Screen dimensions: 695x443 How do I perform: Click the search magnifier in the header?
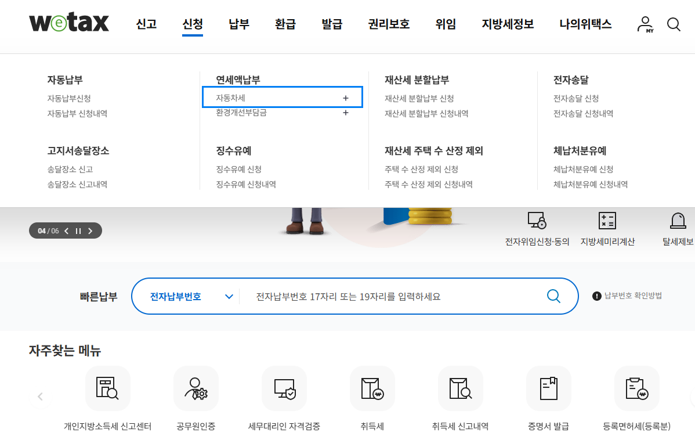[674, 24]
